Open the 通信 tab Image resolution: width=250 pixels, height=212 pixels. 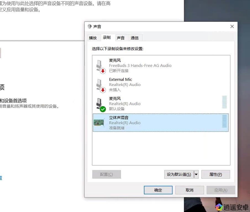pyautogui.click(x=135, y=38)
